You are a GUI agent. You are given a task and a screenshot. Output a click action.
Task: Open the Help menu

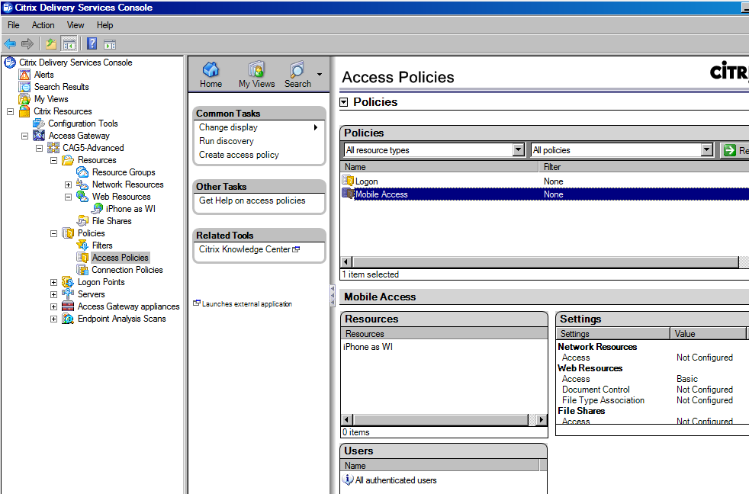pyautogui.click(x=104, y=25)
